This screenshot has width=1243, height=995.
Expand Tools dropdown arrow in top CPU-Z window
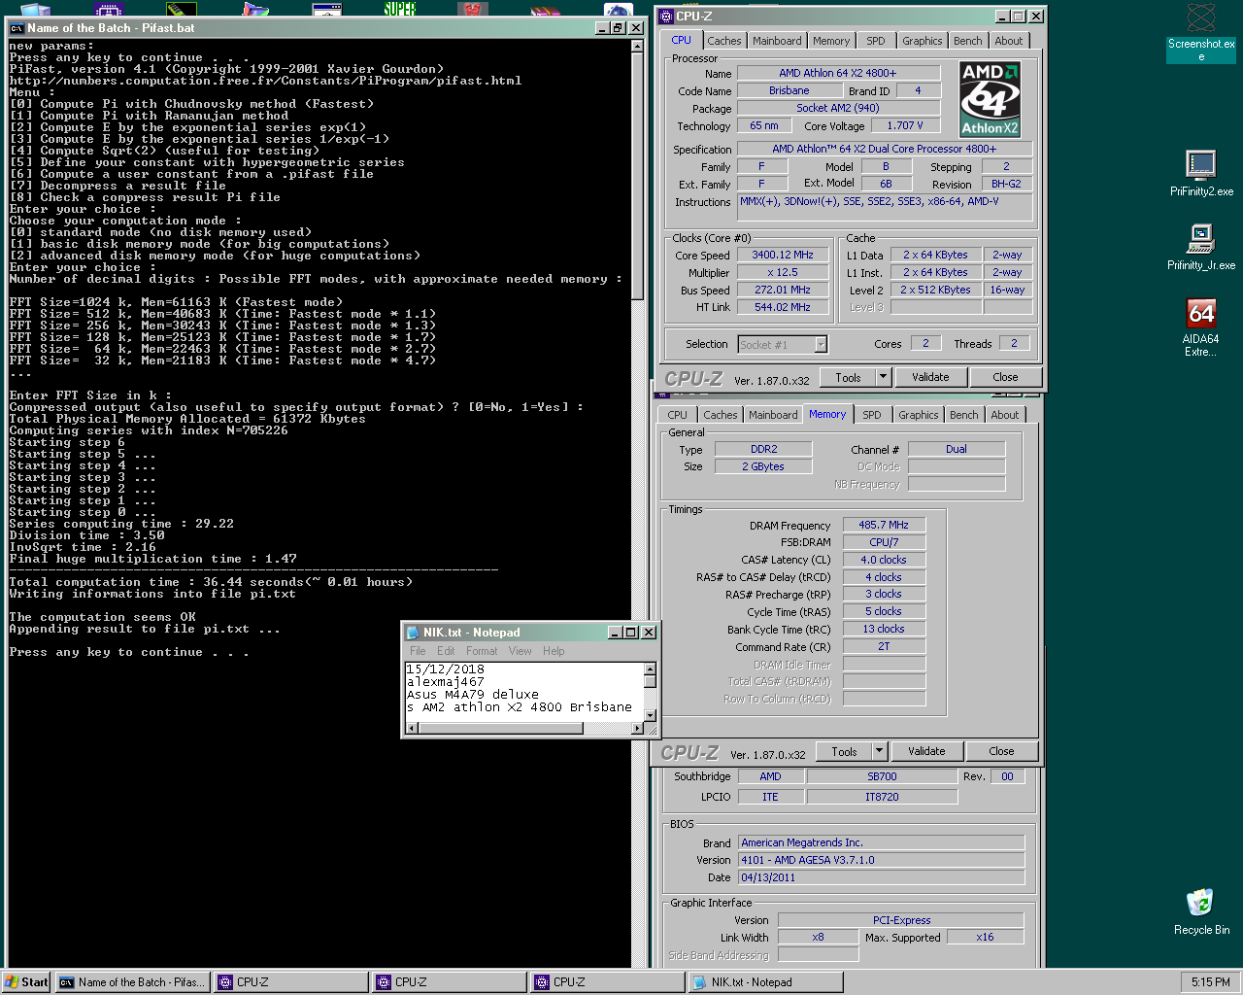pos(883,377)
